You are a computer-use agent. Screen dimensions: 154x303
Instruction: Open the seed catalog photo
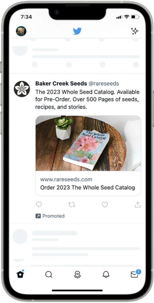pyautogui.click(x=88, y=143)
